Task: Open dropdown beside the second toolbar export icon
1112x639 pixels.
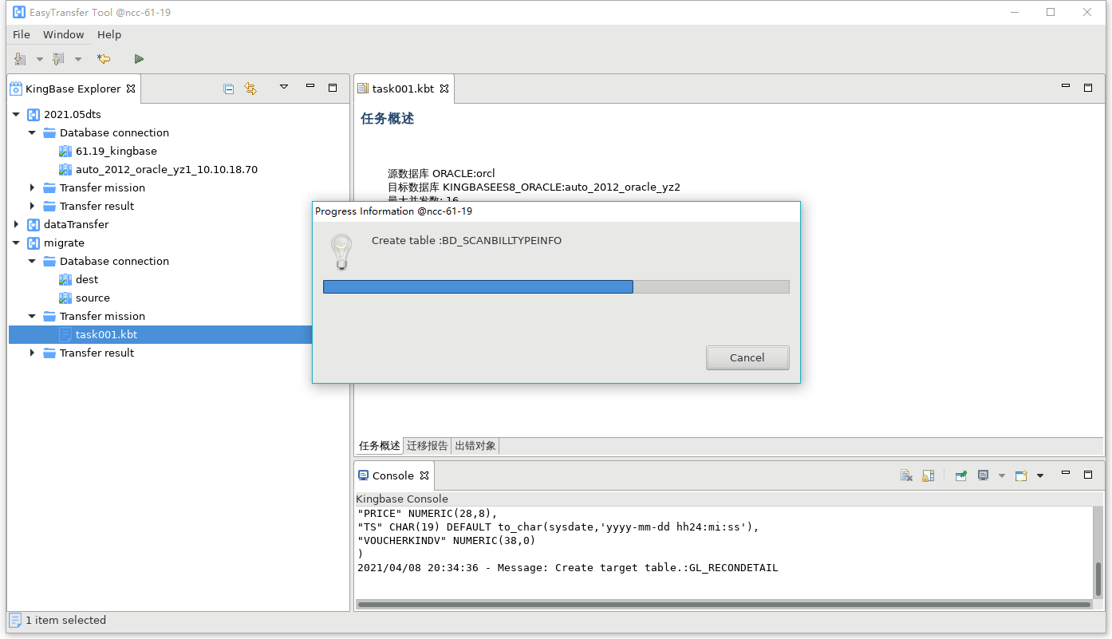Action: click(x=78, y=59)
